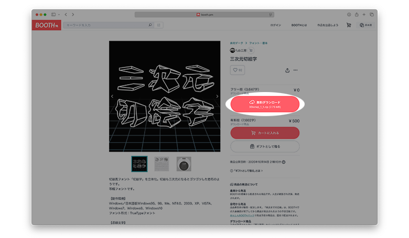Screen dimensions: 409x238
Task: Click the help icon beside publish date
Action: click(284, 162)
